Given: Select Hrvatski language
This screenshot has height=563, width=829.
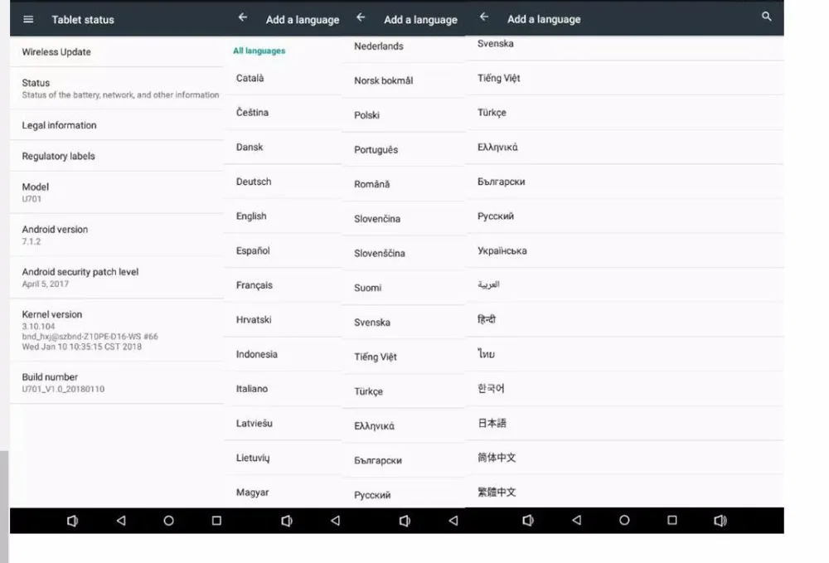Looking at the screenshot, I should coord(283,320).
